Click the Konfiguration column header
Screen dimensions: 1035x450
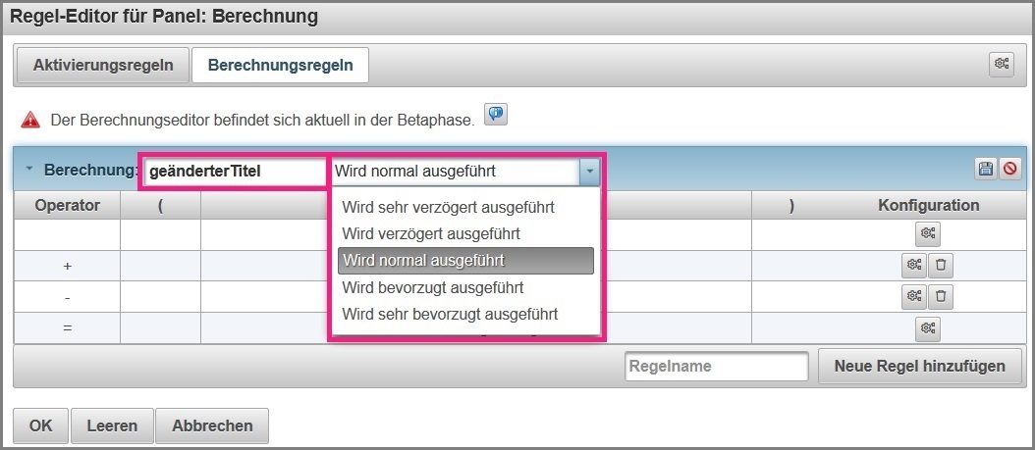point(928,205)
